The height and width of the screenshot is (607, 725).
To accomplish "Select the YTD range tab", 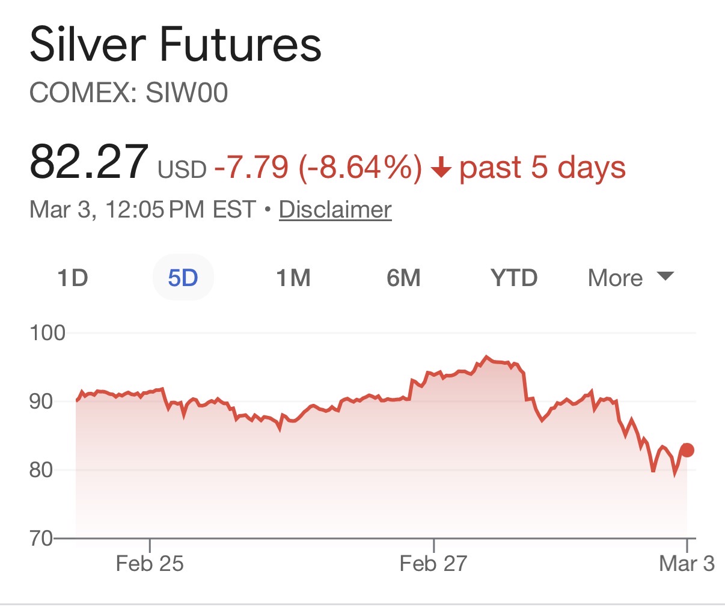I will coord(514,278).
